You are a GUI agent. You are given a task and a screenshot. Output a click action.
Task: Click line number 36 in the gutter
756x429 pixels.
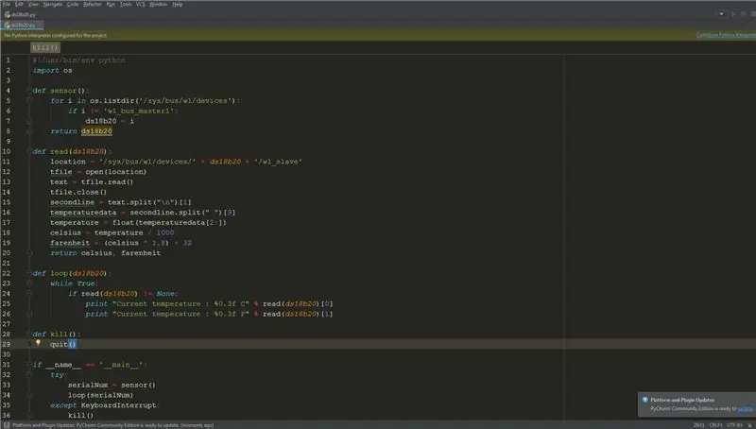click(x=7, y=415)
